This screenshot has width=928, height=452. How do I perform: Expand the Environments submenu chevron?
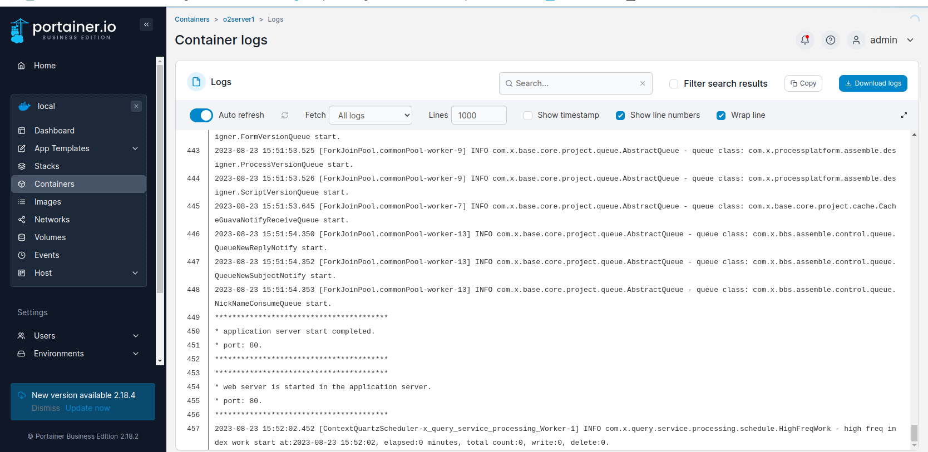click(136, 354)
